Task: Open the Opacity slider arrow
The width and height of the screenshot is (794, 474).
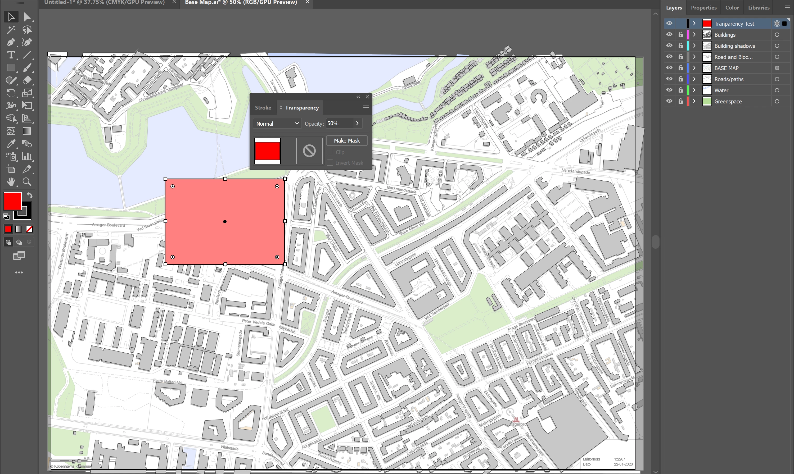Action: 357,123
